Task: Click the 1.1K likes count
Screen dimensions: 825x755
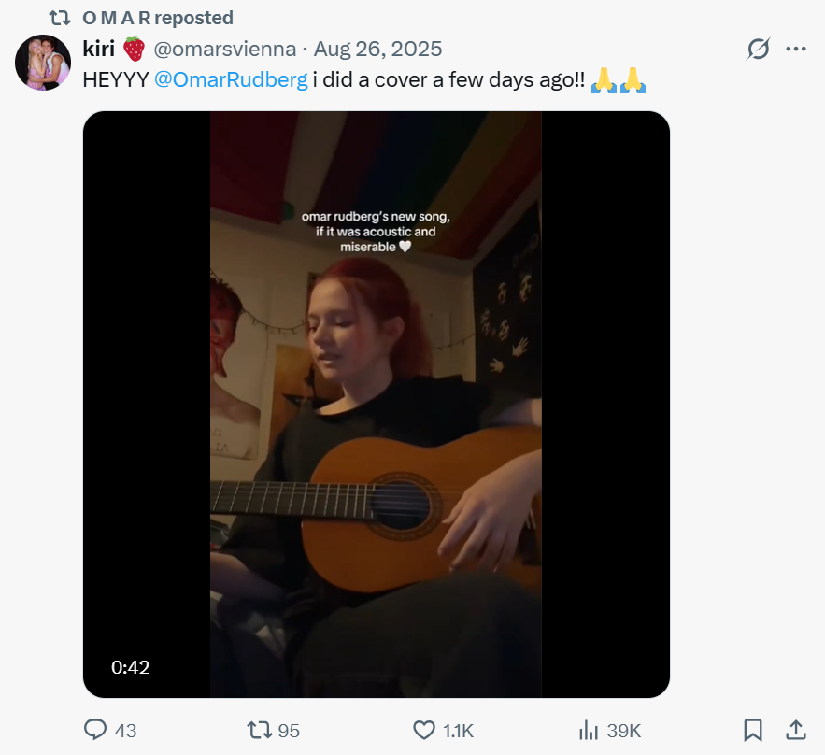Action: click(x=458, y=731)
